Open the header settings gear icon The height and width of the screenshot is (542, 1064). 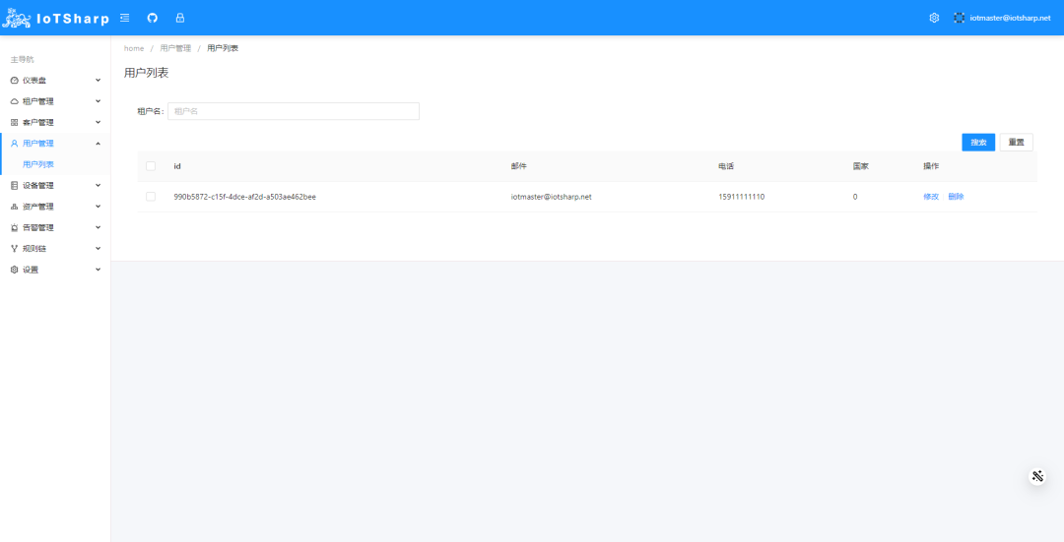[x=934, y=18]
